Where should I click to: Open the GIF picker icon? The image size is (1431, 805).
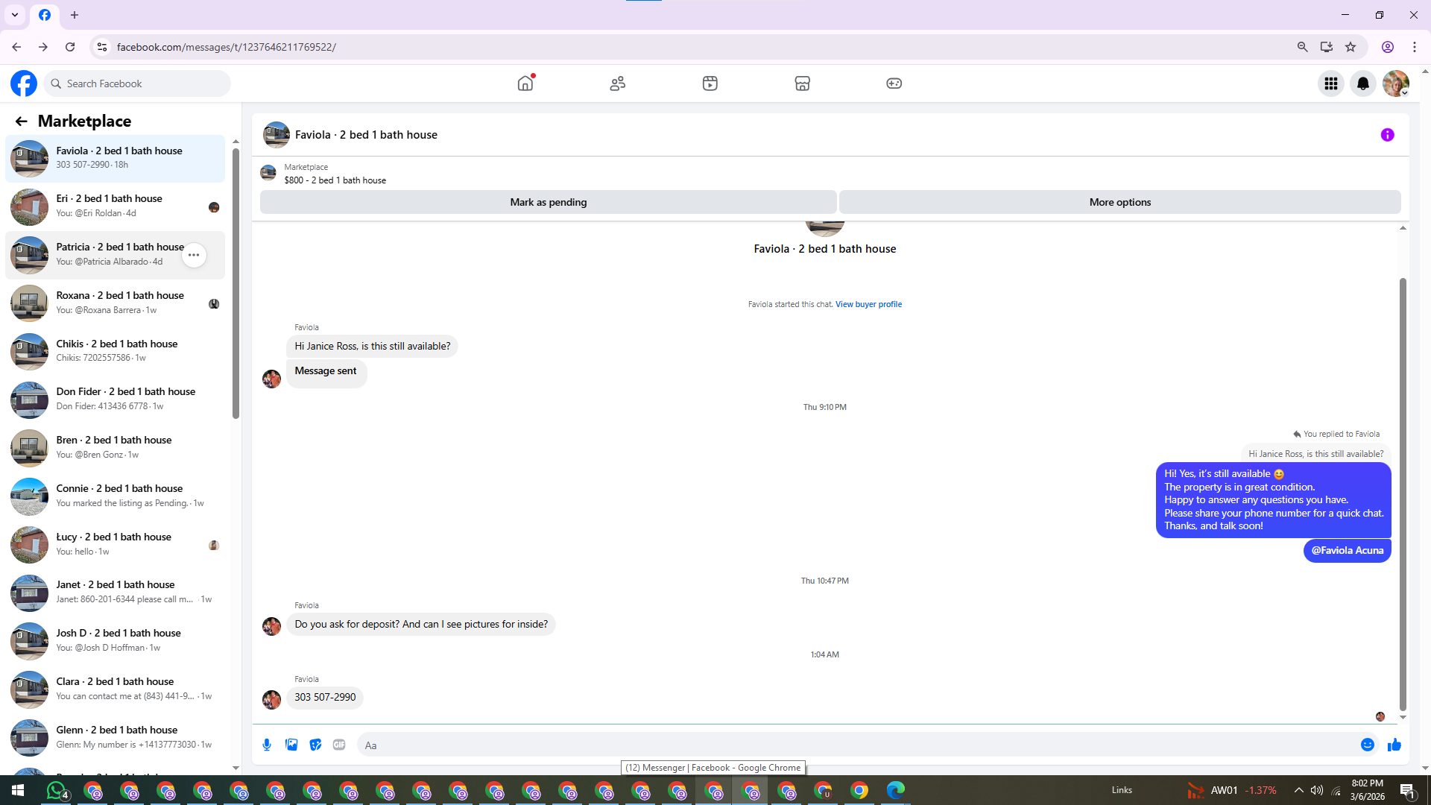(x=339, y=745)
